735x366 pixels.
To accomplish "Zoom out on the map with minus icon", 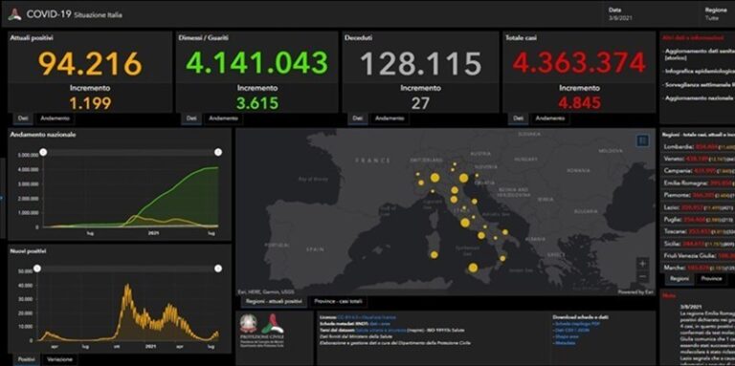I will pos(643,276).
